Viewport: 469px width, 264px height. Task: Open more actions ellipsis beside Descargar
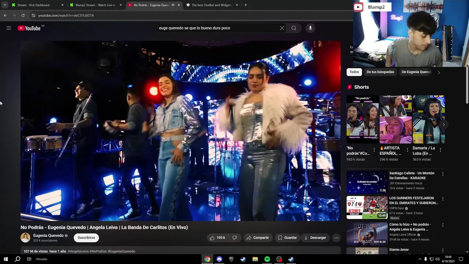pos(336,238)
